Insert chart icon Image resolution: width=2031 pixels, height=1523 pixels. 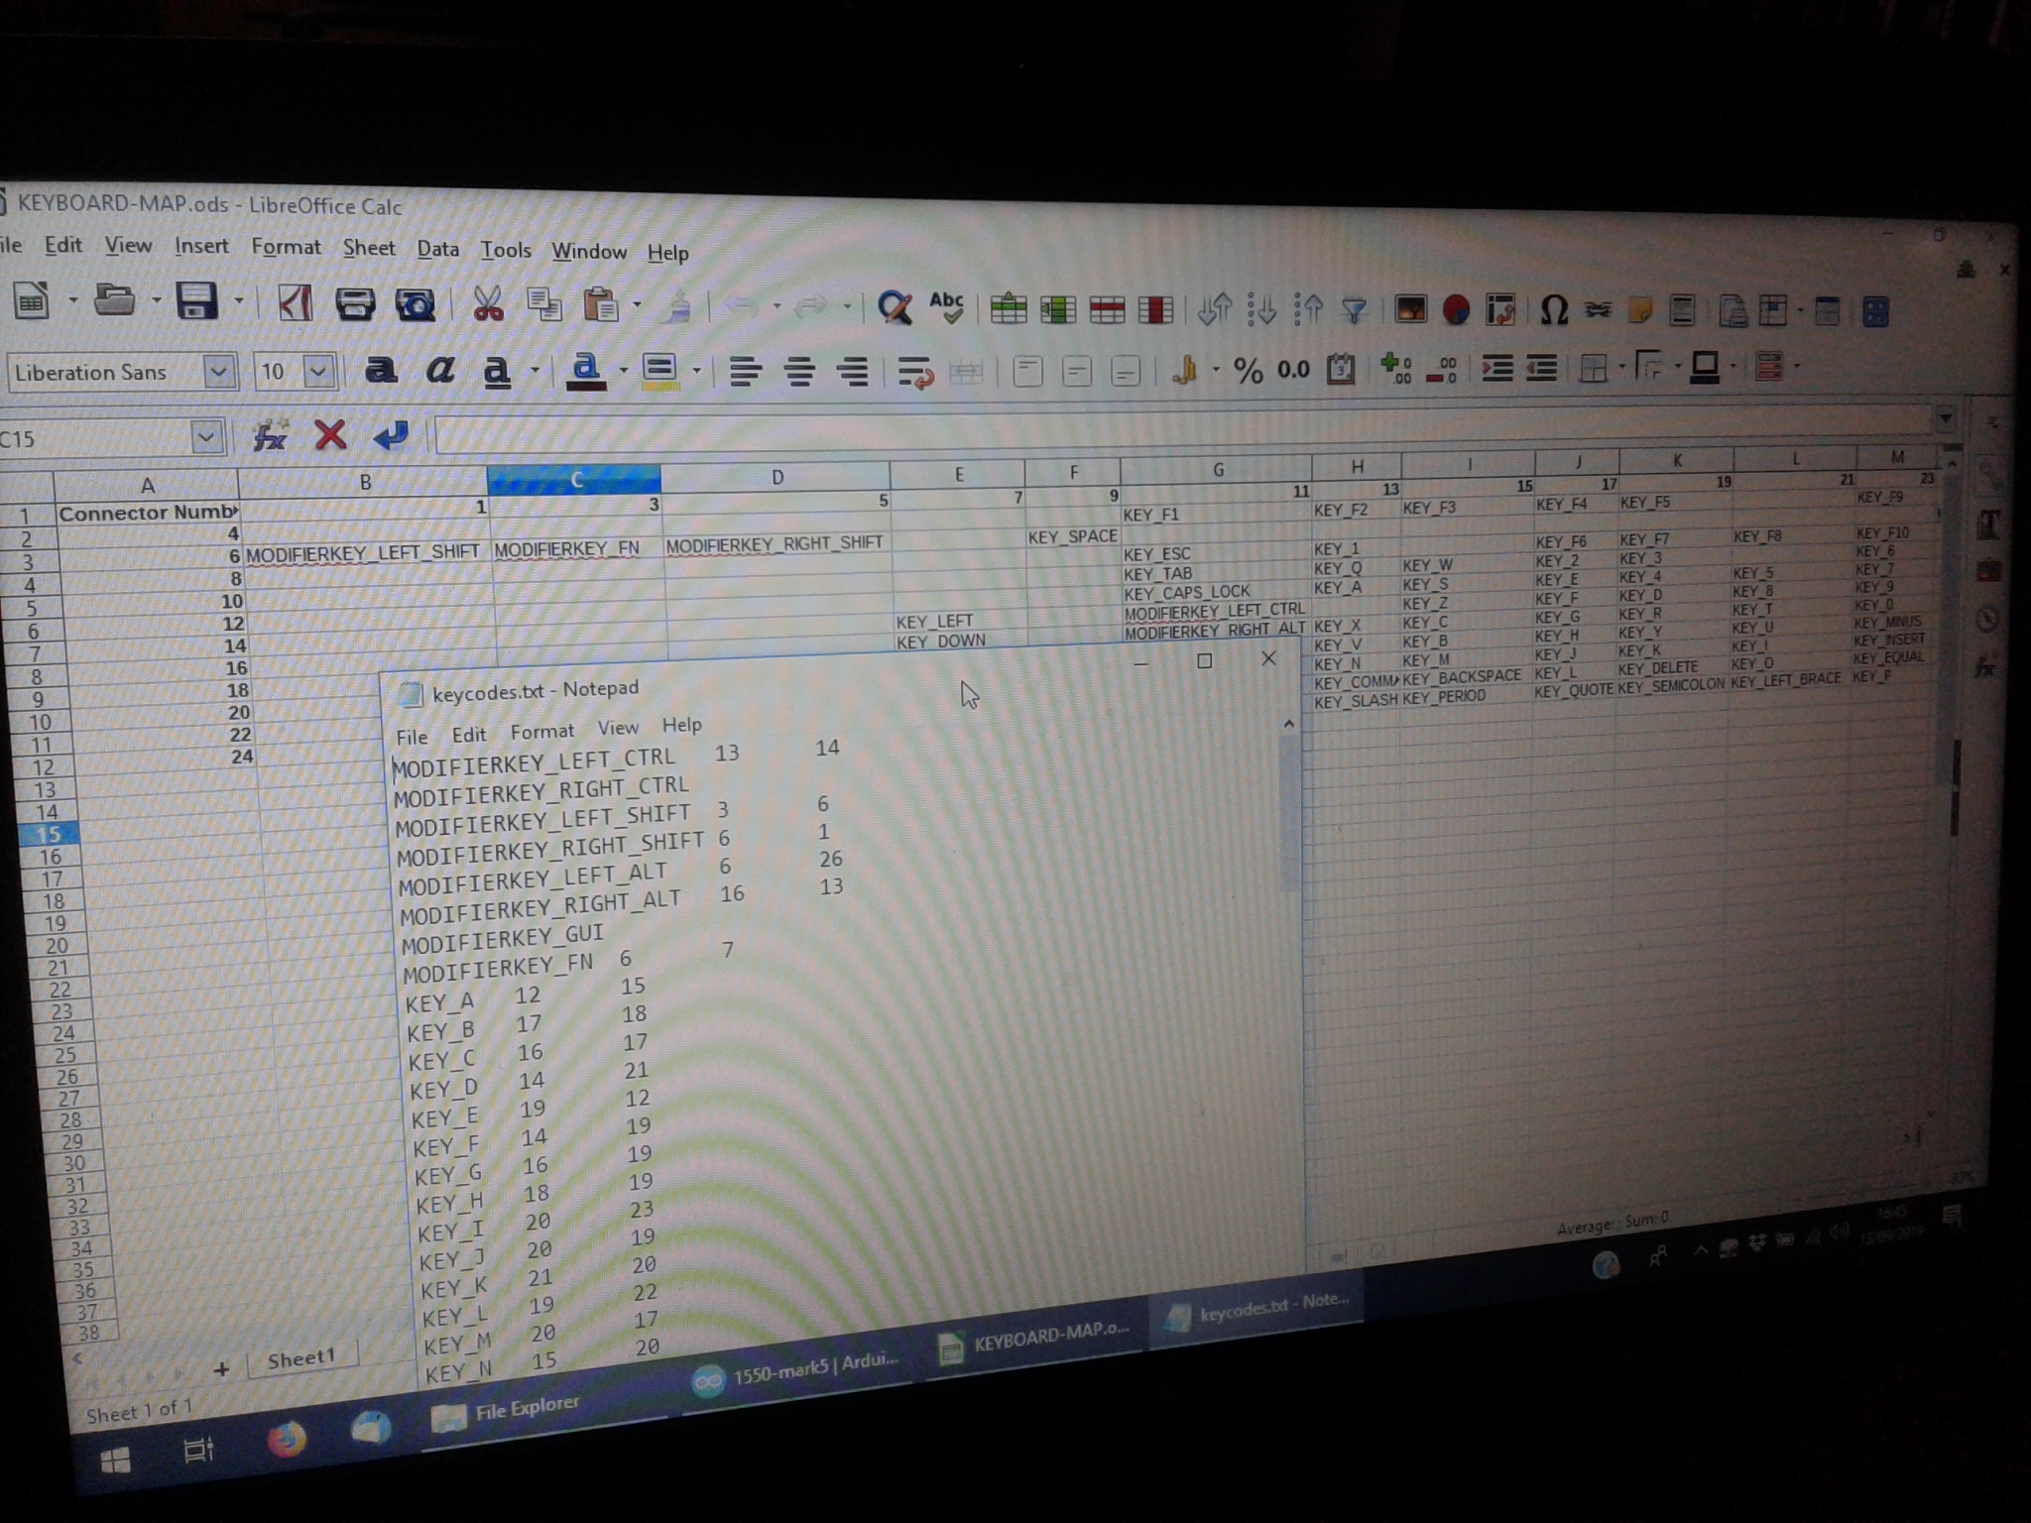[1456, 310]
